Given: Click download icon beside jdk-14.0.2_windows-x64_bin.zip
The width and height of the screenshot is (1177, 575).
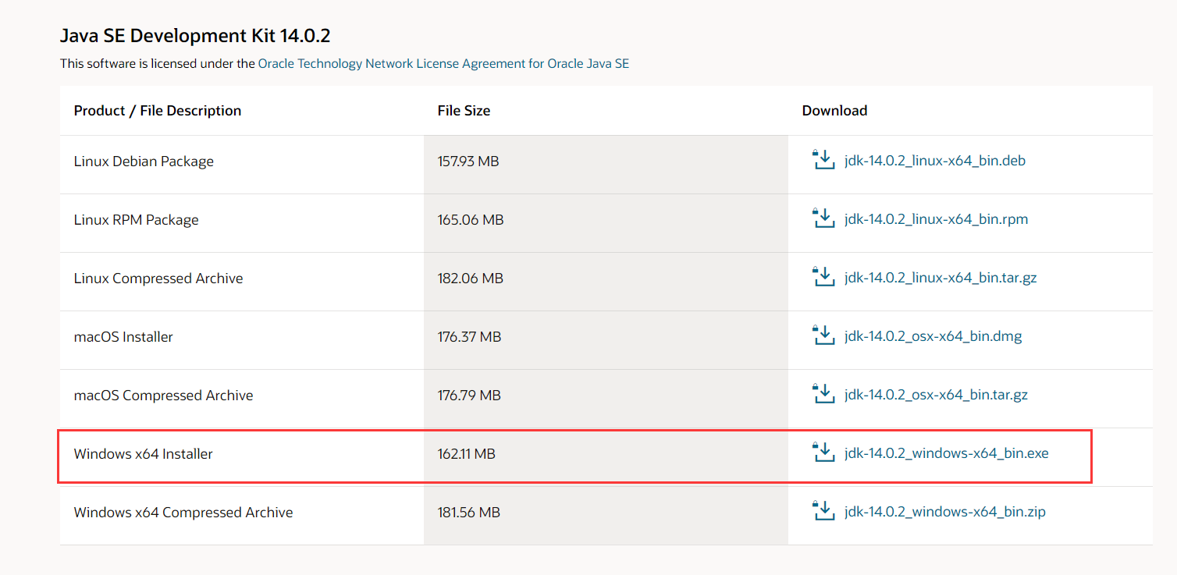Looking at the screenshot, I should (823, 511).
